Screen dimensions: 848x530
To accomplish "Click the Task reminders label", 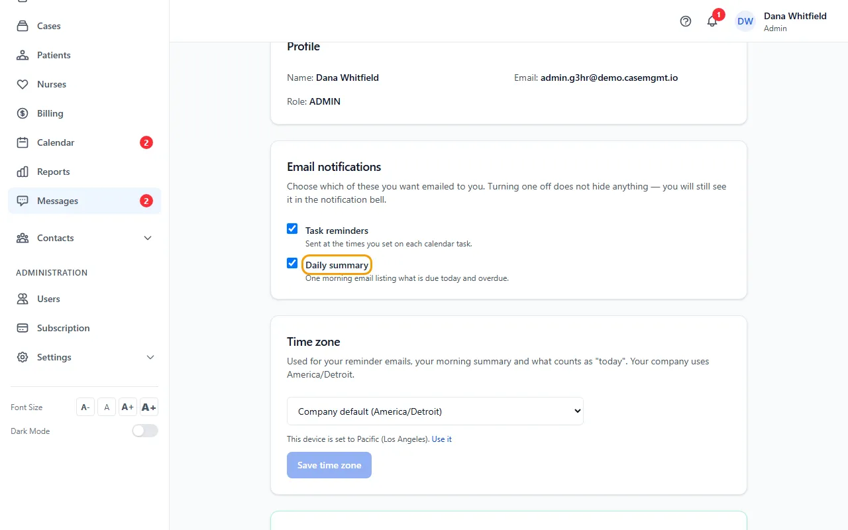I will [337, 231].
